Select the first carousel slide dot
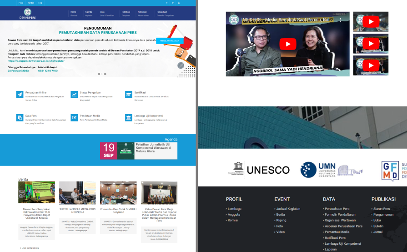 (99, 74)
